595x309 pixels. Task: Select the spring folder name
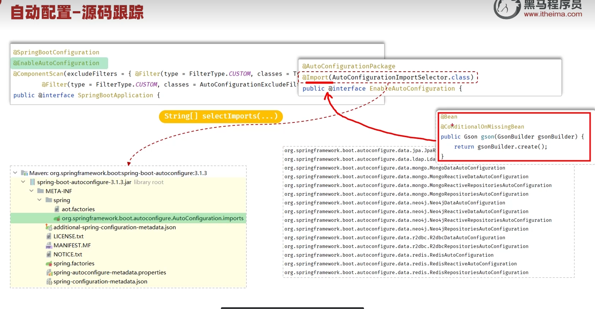point(62,200)
